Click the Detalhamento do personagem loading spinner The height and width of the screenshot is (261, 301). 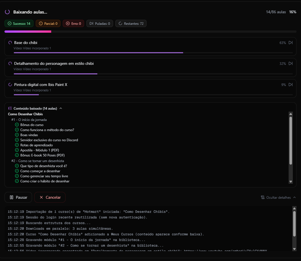tap(10, 63)
